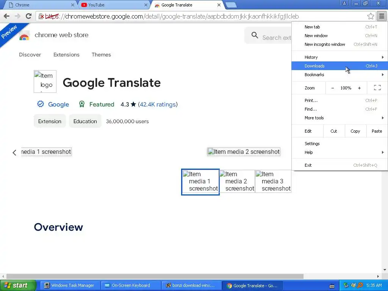Click the large Item media 2 screenshot
This screenshot has width=388, height=291.
pos(244,152)
